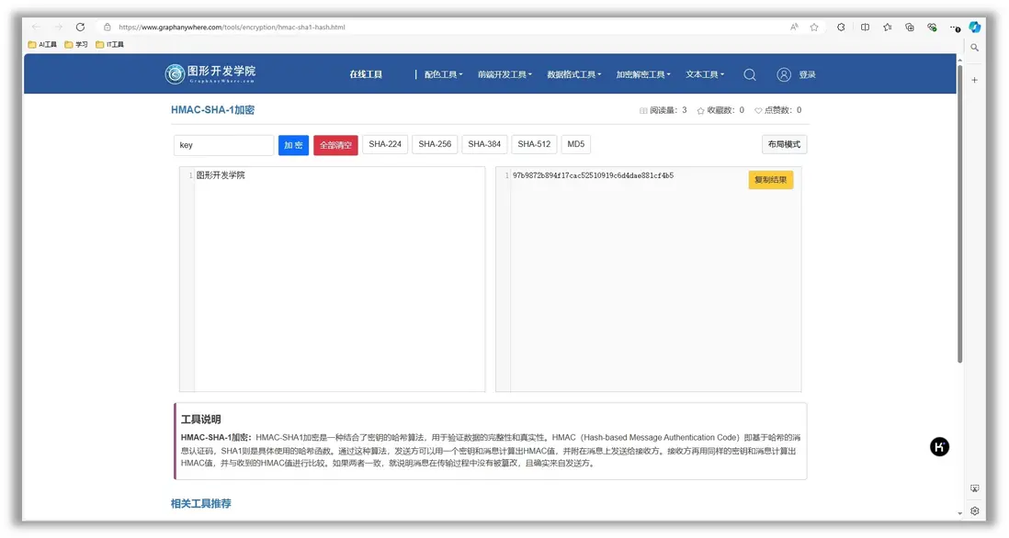Click the website search magnifier icon
The image size is (1009, 538).
(x=750, y=74)
